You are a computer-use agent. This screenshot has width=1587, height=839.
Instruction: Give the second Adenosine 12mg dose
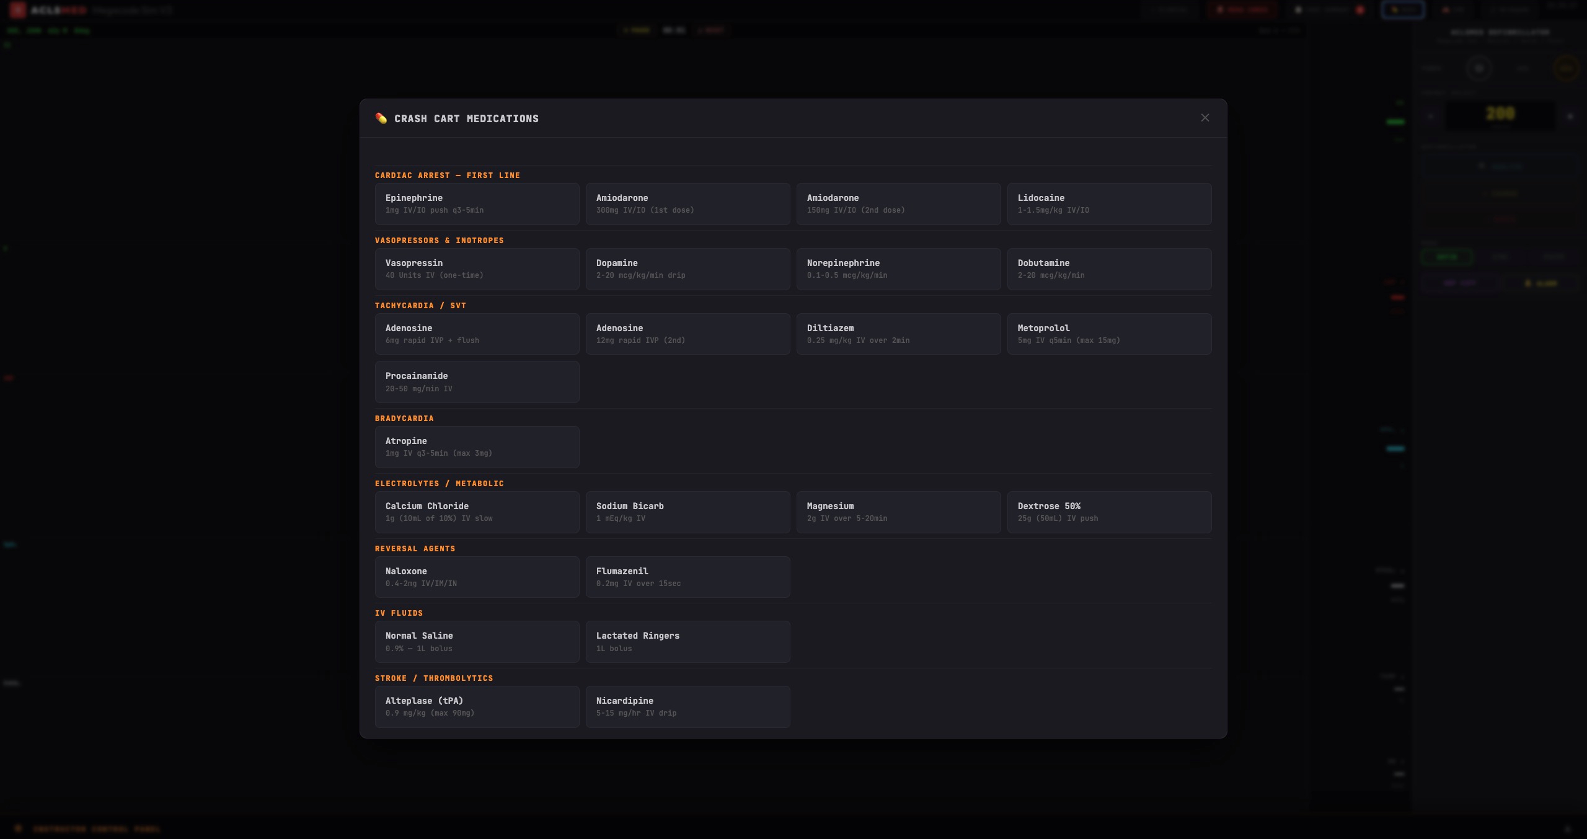pyautogui.click(x=687, y=334)
